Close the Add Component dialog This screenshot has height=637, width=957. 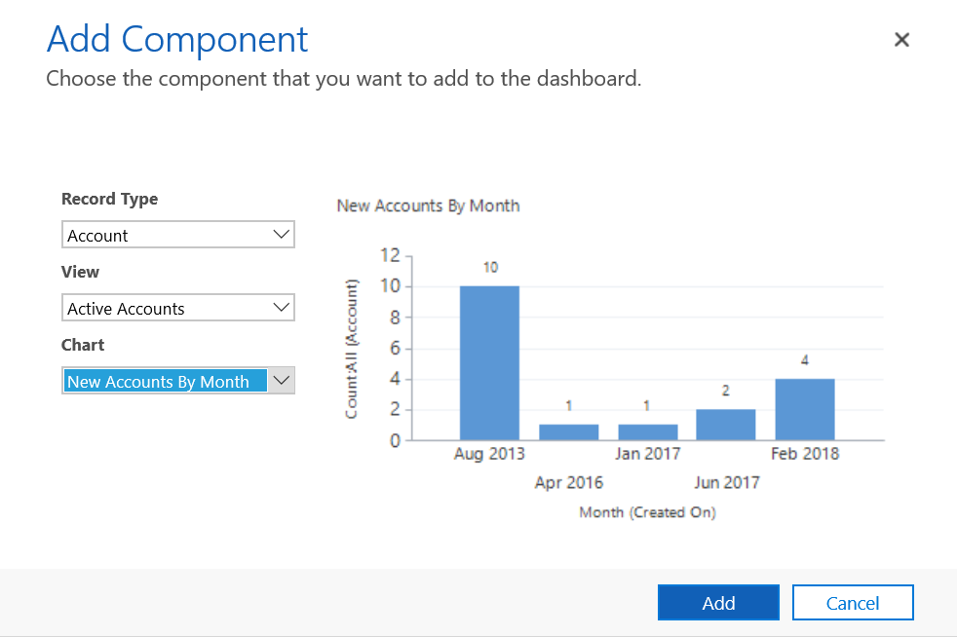(x=901, y=39)
